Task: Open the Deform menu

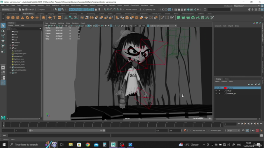Action: point(100,5)
